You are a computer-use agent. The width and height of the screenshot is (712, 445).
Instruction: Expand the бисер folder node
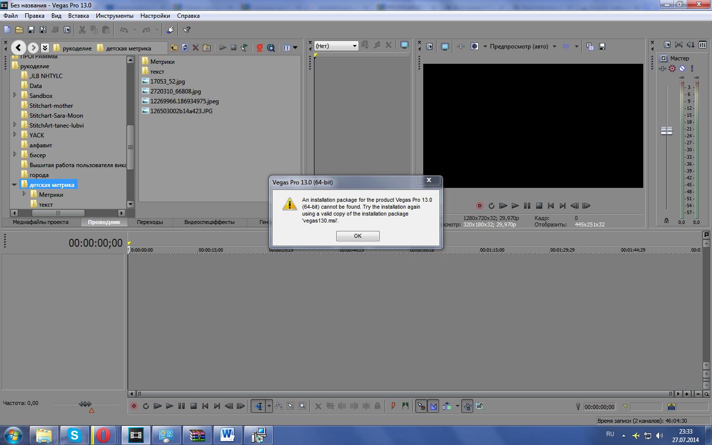coord(14,154)
